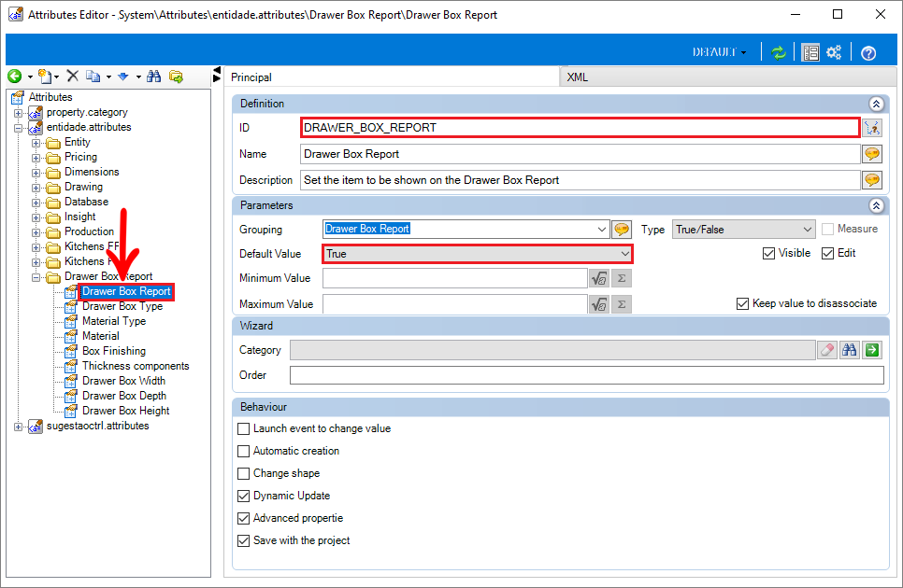Open the Grouping combo box
The image size is (903, 588).
coord(602,230)
